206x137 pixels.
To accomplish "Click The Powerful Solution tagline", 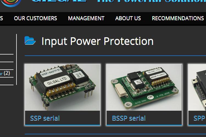I will tap(151, 1).
